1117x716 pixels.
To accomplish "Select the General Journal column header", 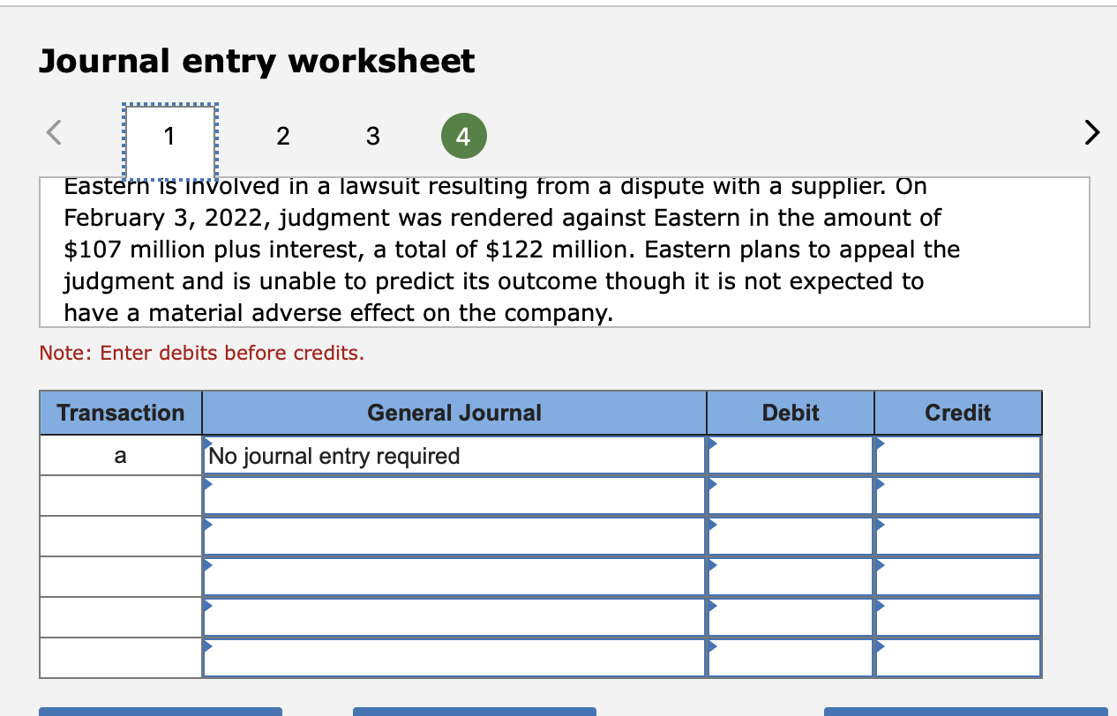I will click(x=454, y=413).
